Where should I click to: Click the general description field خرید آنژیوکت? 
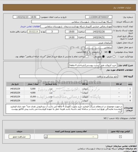tap(93, 65)
